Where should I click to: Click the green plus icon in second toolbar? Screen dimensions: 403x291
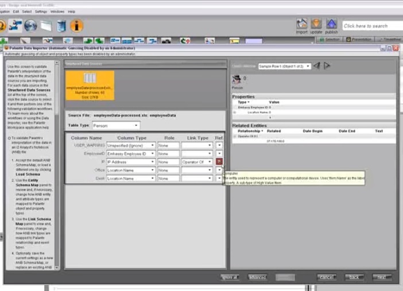click(x=3, y=41)
